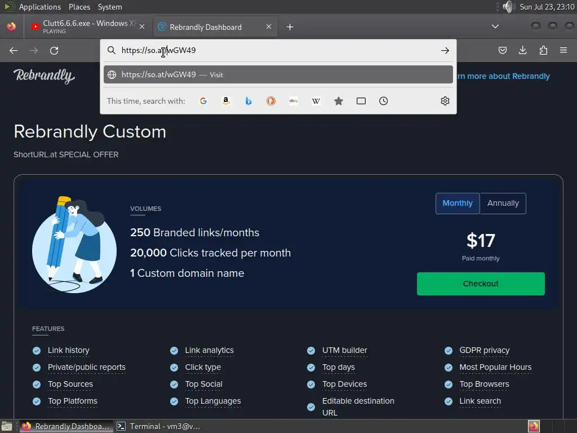Reload the current page
This screenshot has width=577, height=433.
54,50
